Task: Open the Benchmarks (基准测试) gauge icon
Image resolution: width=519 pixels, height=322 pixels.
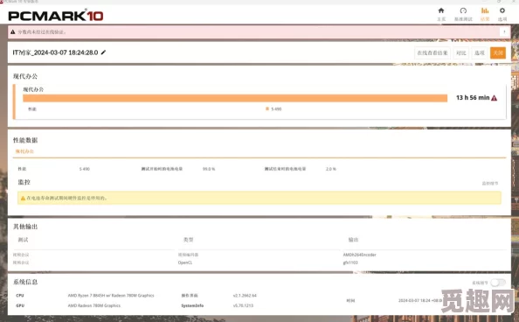Action: click(463, 10)
